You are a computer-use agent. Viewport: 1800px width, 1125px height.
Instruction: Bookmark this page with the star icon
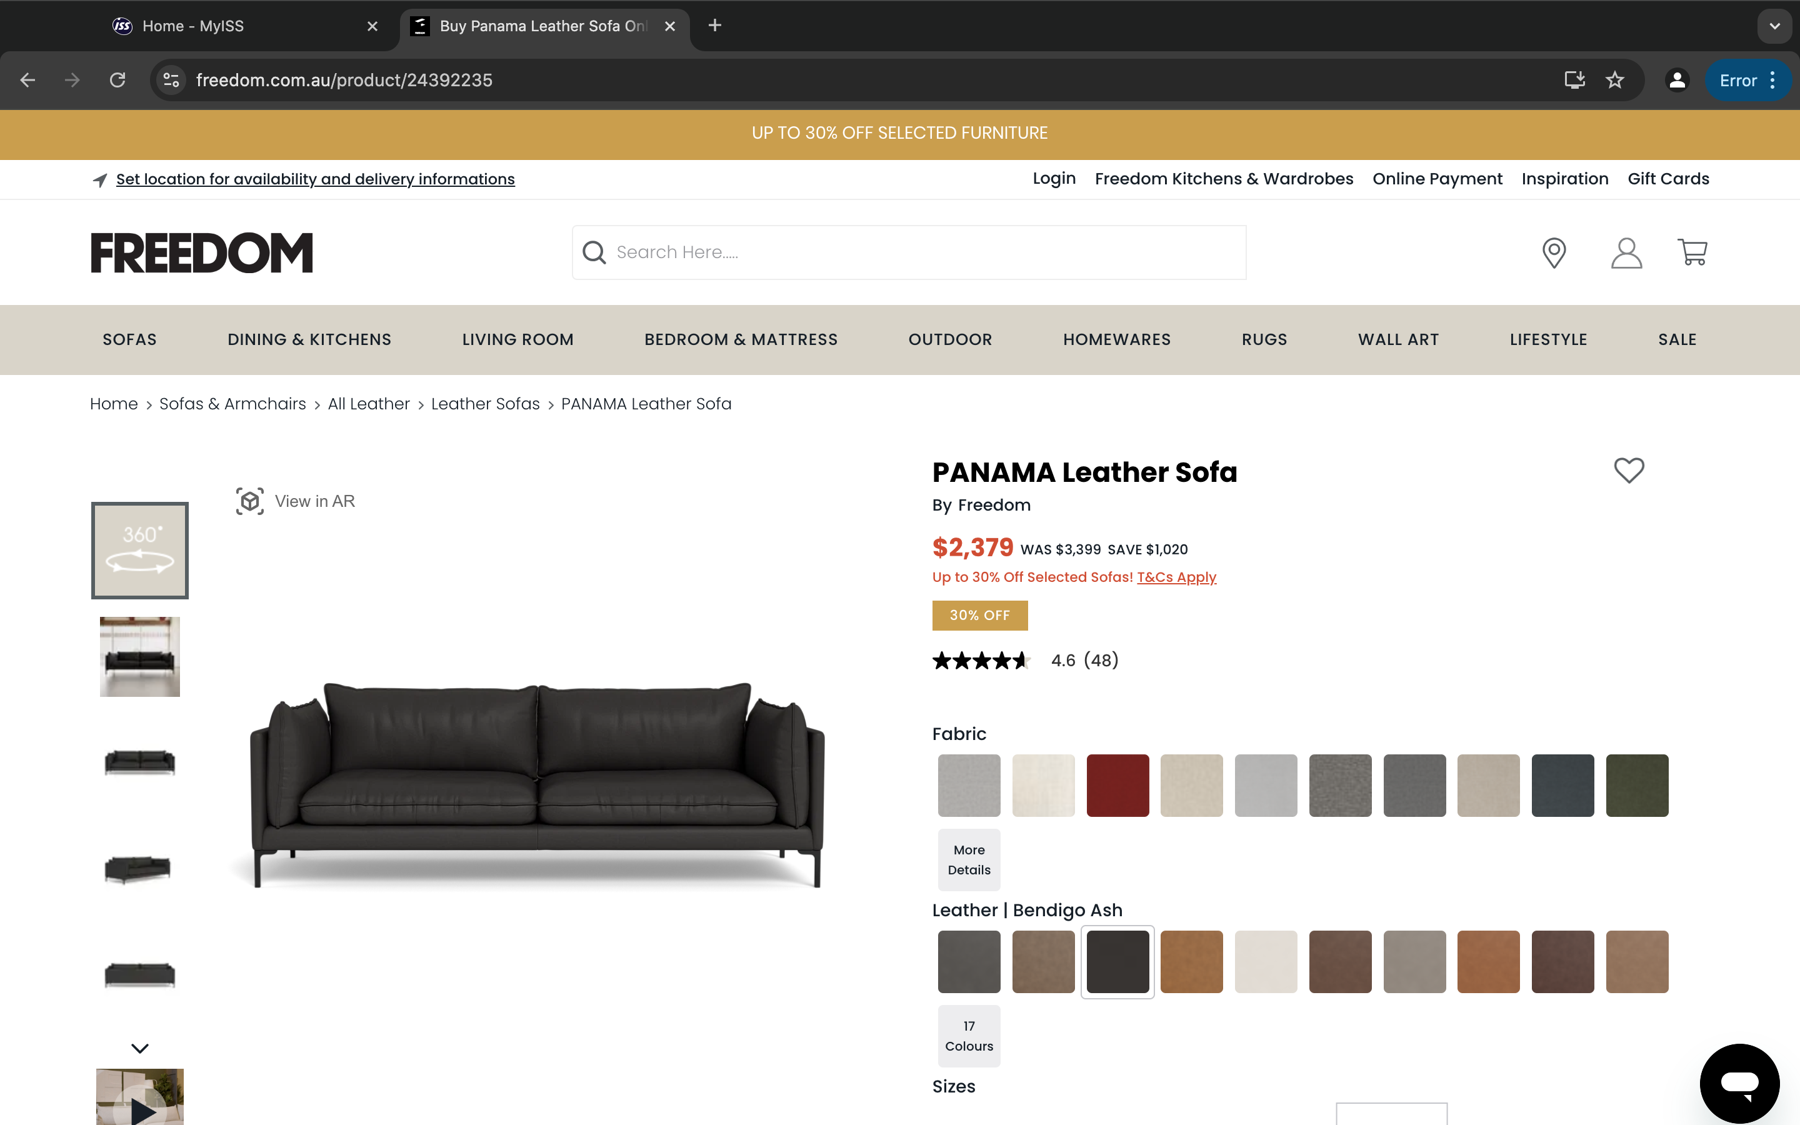point(1614,81)
